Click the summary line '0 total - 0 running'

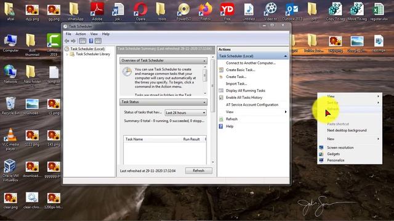pyautogui.click(x=164, y=121)
